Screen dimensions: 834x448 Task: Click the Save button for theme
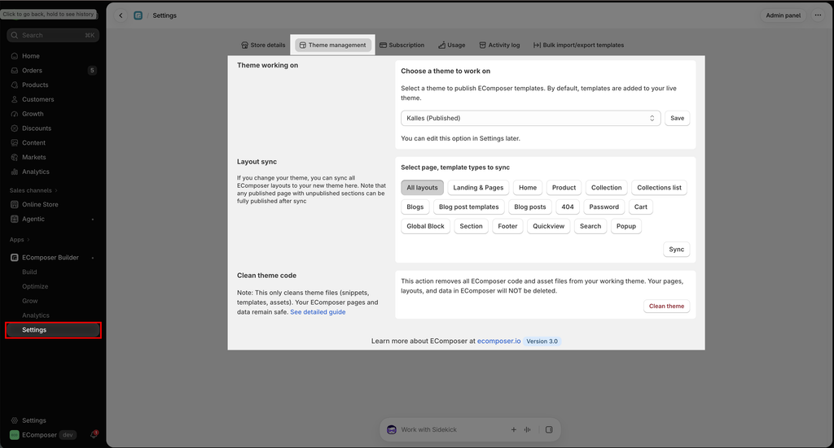(677, 118)
